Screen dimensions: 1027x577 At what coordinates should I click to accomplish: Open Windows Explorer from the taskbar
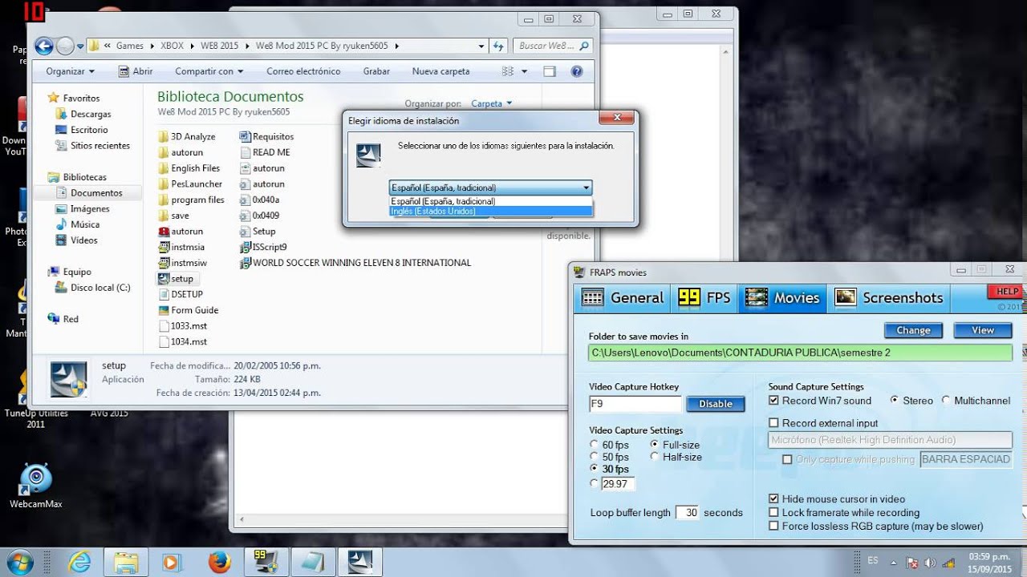pos(126,562)
